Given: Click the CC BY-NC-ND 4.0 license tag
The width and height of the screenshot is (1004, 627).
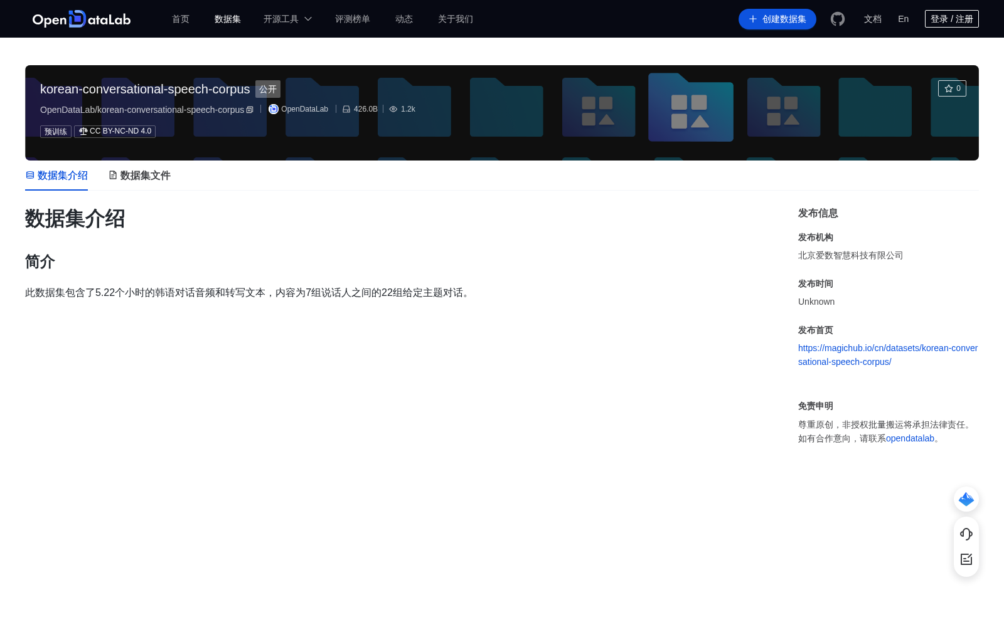Looking at the screenshot, I should [x=115, y=132].
